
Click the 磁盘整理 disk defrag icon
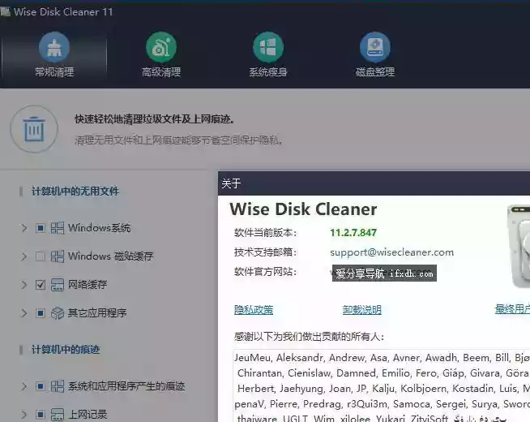374,47
